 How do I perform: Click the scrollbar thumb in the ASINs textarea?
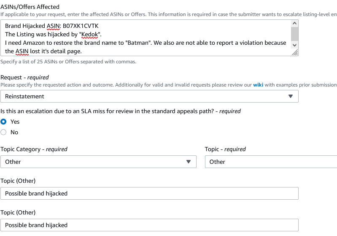(x=294, y=33)
